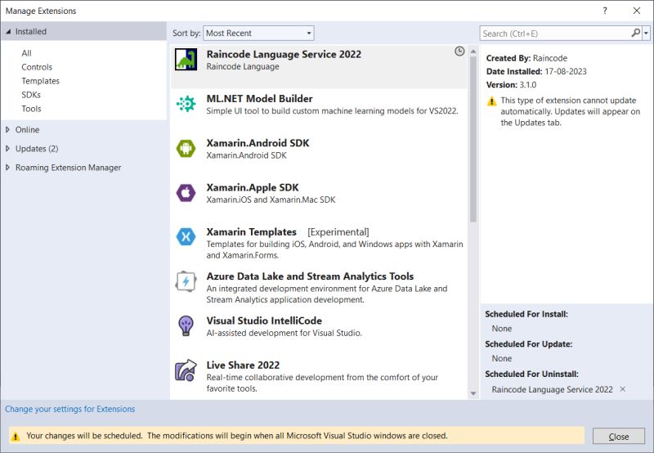This screenshot has width=654, height=453.
Task: Click the Live Share 2022 icon
Action: (186, 370)
